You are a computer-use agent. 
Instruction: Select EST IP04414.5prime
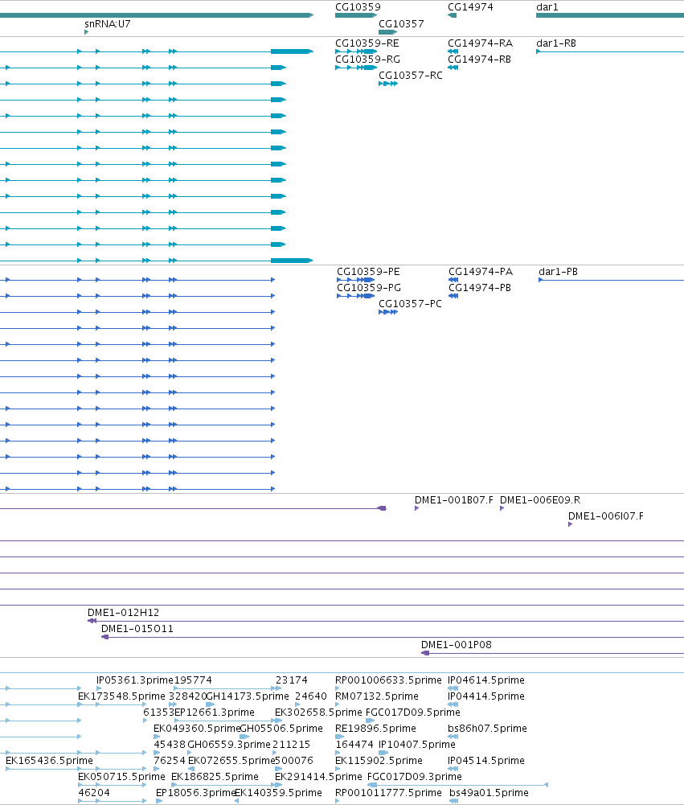pos(486,696)
